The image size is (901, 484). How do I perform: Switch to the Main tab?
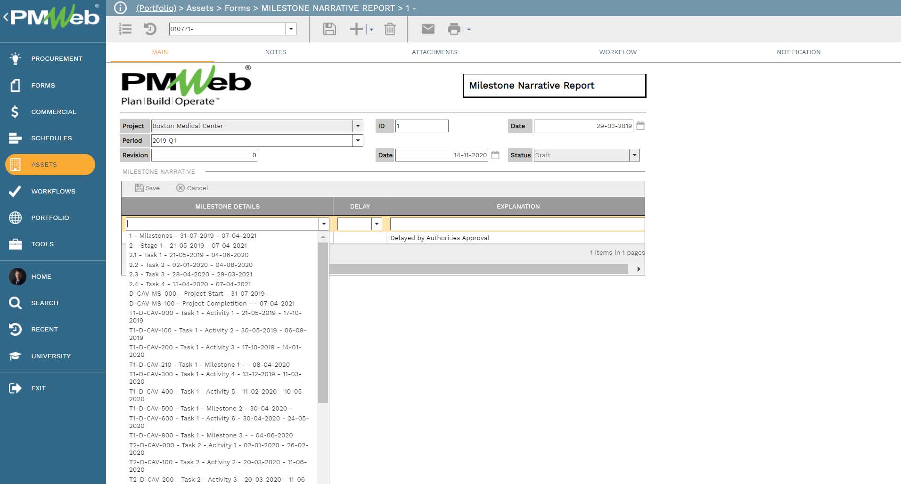tap(160, 52)
